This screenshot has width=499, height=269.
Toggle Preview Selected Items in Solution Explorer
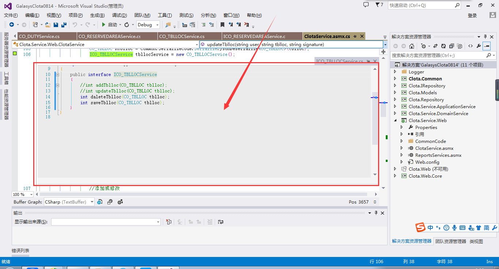pyautogui.click(x=487, y=46)
